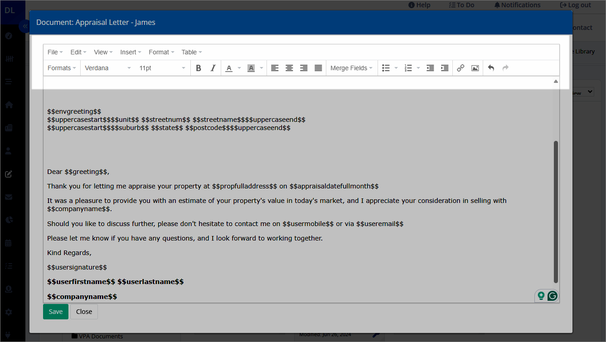Open the person contacts icon in sidebar
This screenshot has height=342, width=606.
click(x=9, y=151)
